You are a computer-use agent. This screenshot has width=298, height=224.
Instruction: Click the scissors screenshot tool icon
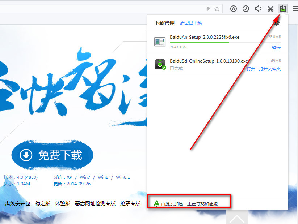tap(270, 9)
